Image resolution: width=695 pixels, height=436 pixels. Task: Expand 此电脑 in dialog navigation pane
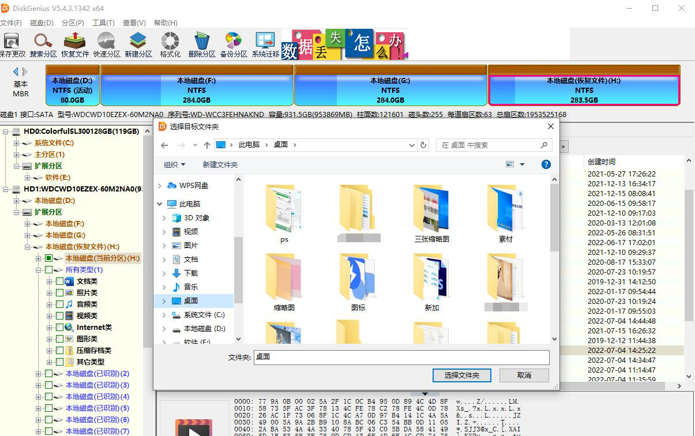160,204
